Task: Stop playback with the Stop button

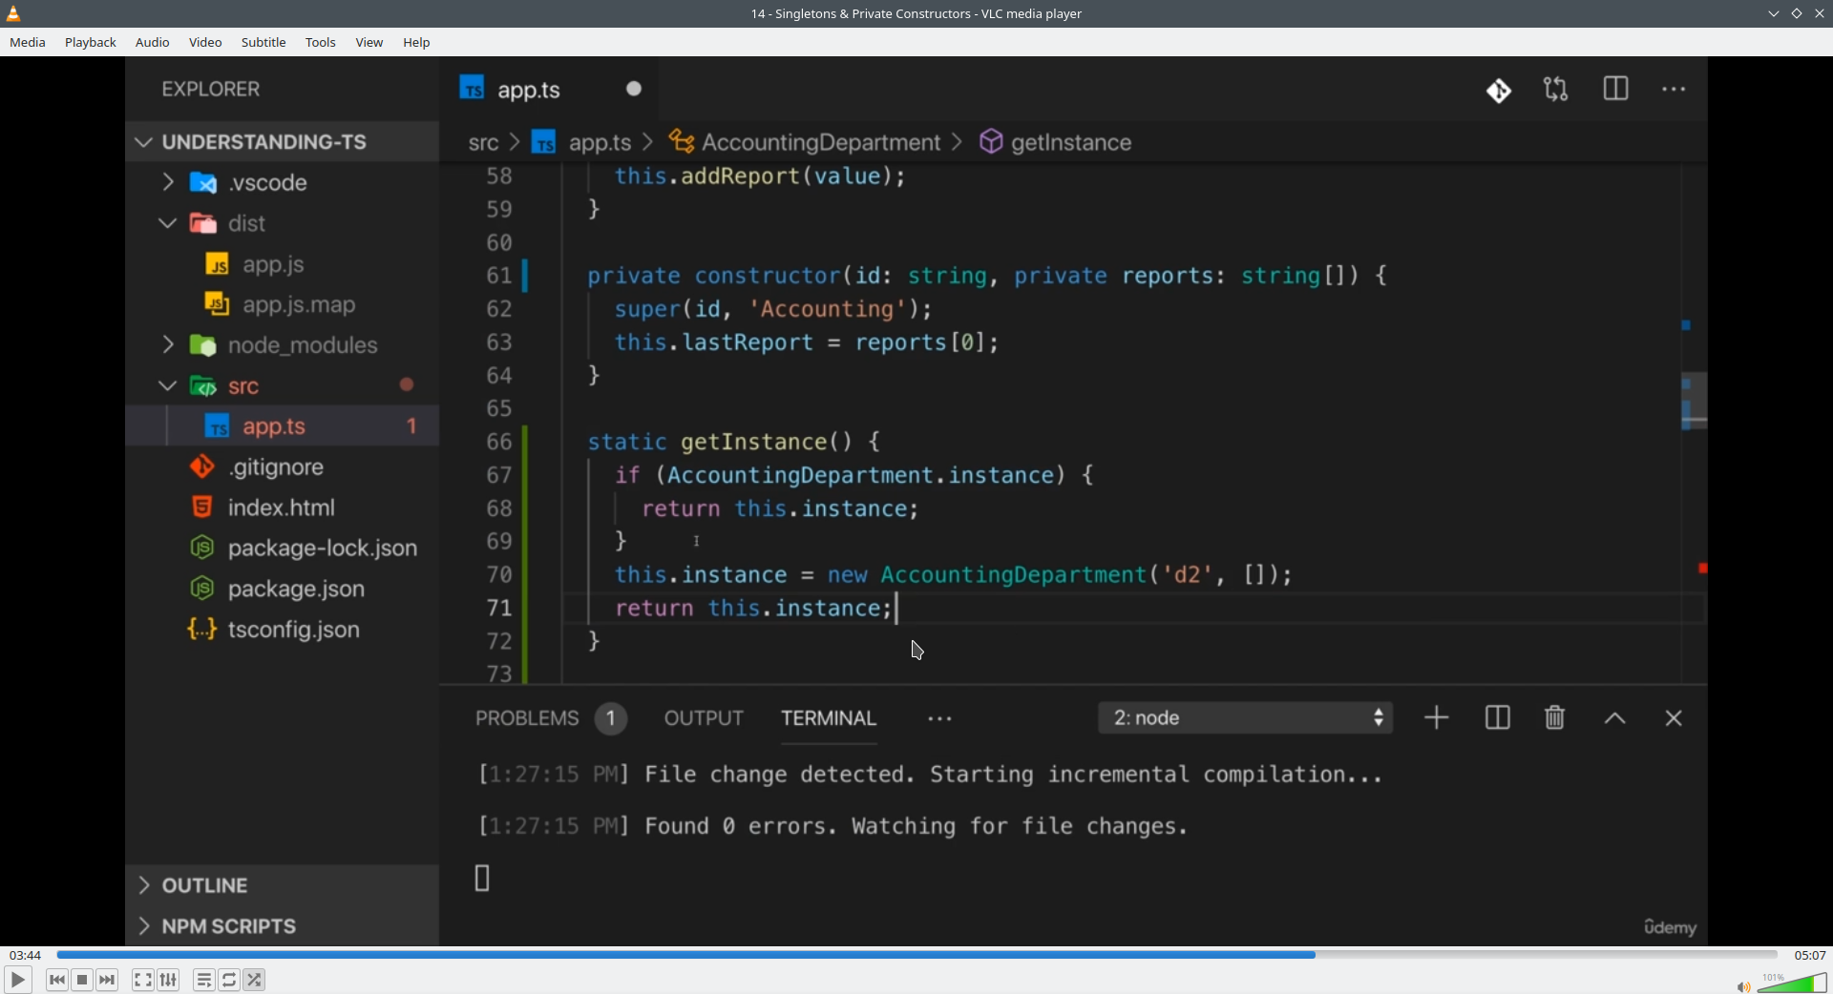Action: pyautogui.click(x=83, y=980)
